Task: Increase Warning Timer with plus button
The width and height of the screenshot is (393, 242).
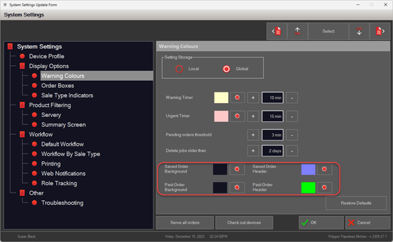Action: point(253,98)
